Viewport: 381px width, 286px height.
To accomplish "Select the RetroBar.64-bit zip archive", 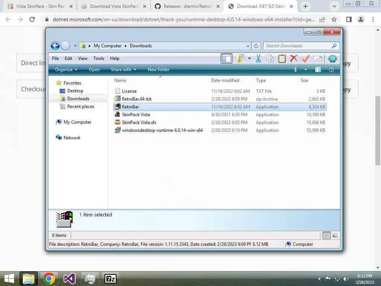I will [220, 99].
